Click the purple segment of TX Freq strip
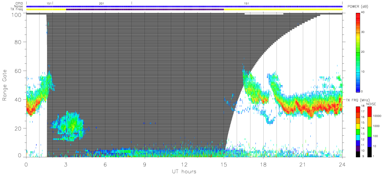This screenshot has height=178, width=385. [x=145, y=9]
